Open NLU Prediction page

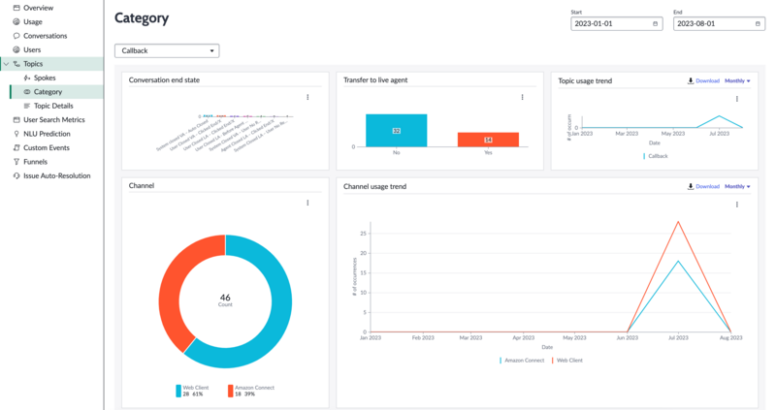(x=47, y=134)
